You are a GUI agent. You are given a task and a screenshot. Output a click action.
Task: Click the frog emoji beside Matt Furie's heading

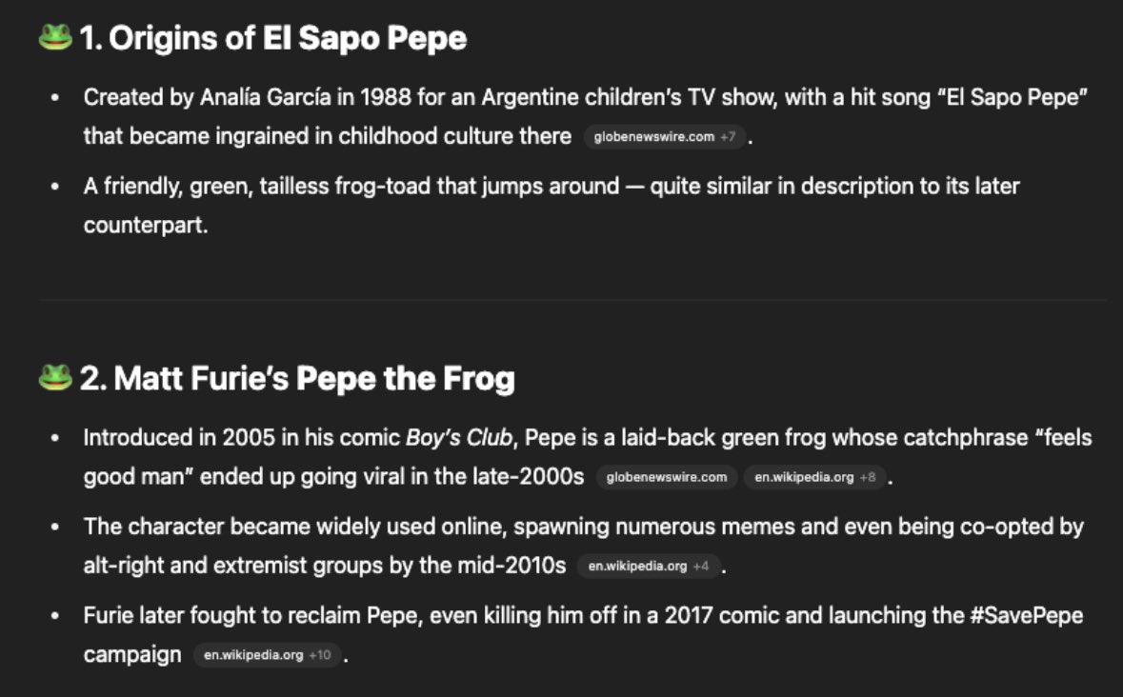(55, 377)
